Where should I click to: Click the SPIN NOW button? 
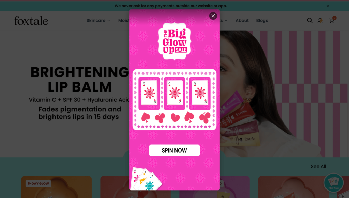pos(174,150)
